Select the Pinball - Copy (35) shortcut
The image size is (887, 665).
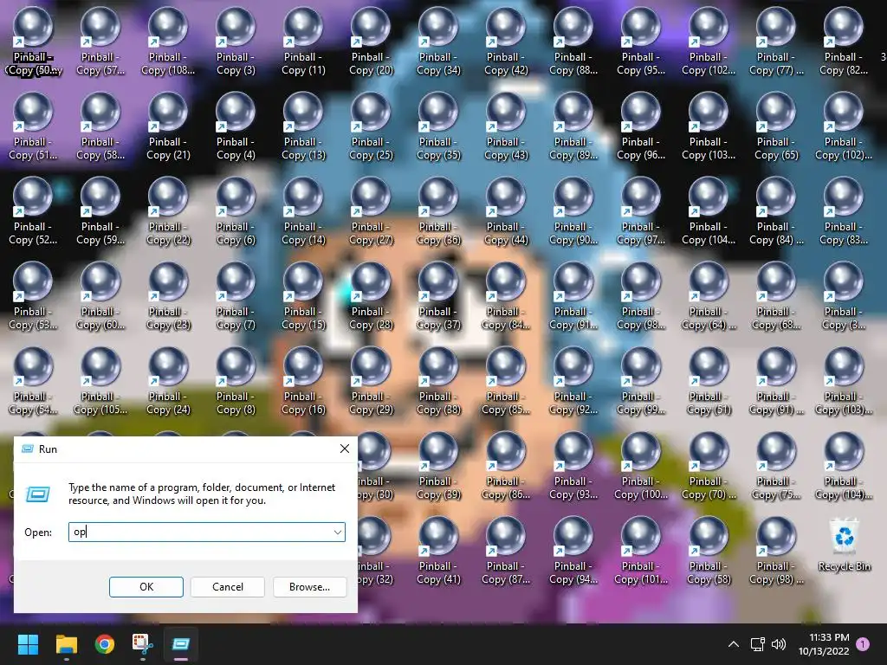coord(438,126)
